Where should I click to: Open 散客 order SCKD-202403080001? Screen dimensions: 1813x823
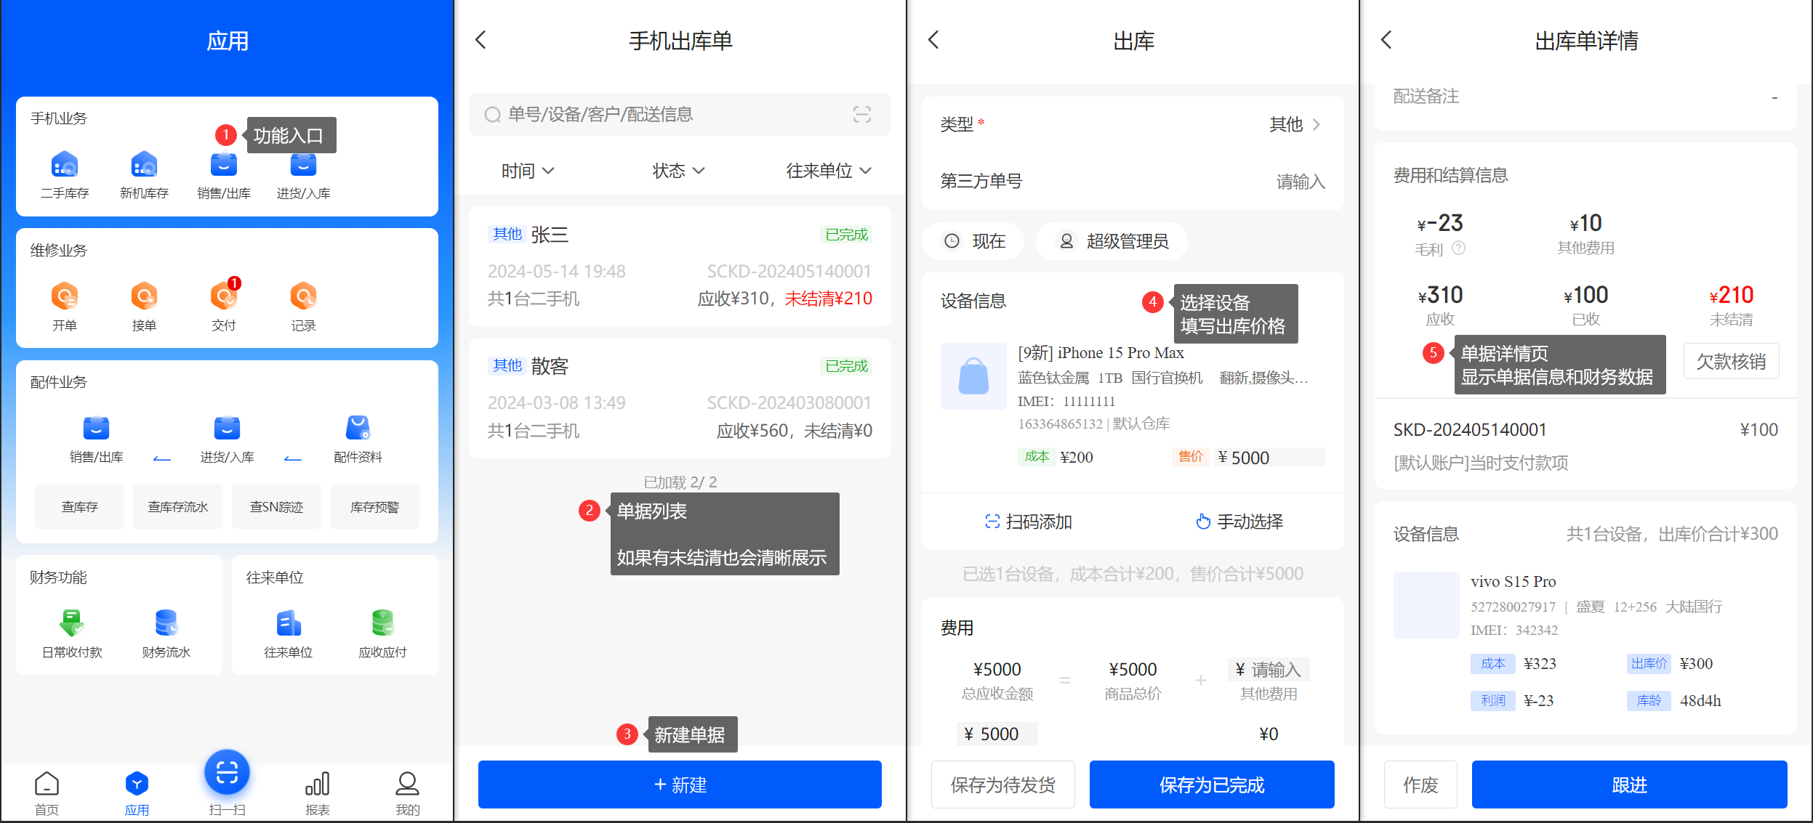(680, 398)
